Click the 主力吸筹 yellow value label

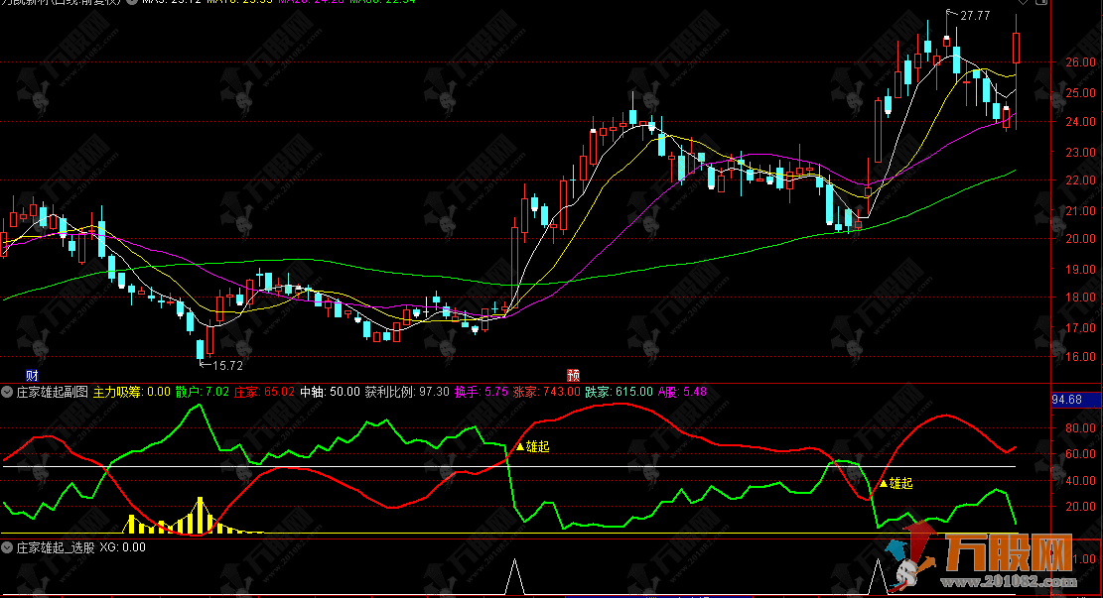131,393
